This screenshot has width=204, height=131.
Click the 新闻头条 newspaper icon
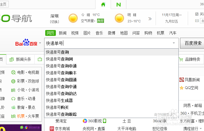pyautogui.click(x=12, y=60)
